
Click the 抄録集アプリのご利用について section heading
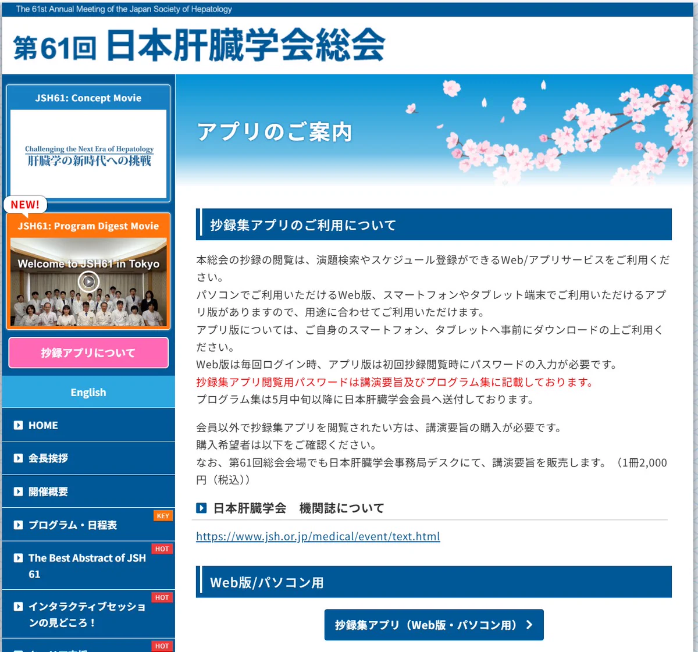click(434, 225)
